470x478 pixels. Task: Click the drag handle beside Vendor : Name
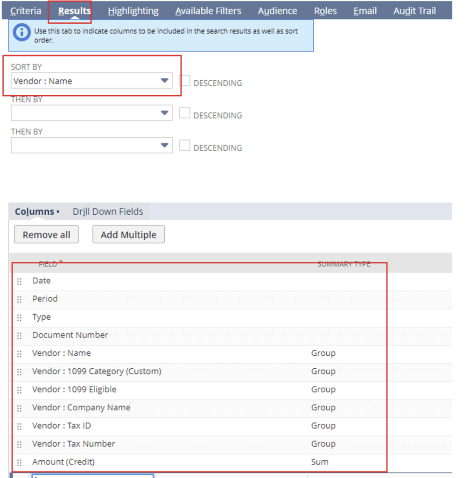tap(20, 354)
